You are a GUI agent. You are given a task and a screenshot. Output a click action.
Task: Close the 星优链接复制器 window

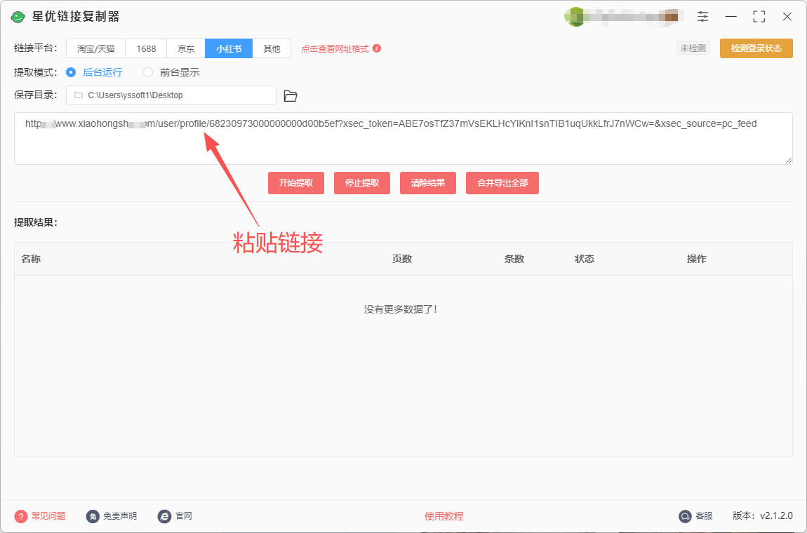787,16
